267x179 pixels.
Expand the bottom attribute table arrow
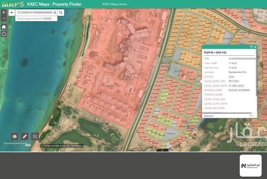coord(162,150)
